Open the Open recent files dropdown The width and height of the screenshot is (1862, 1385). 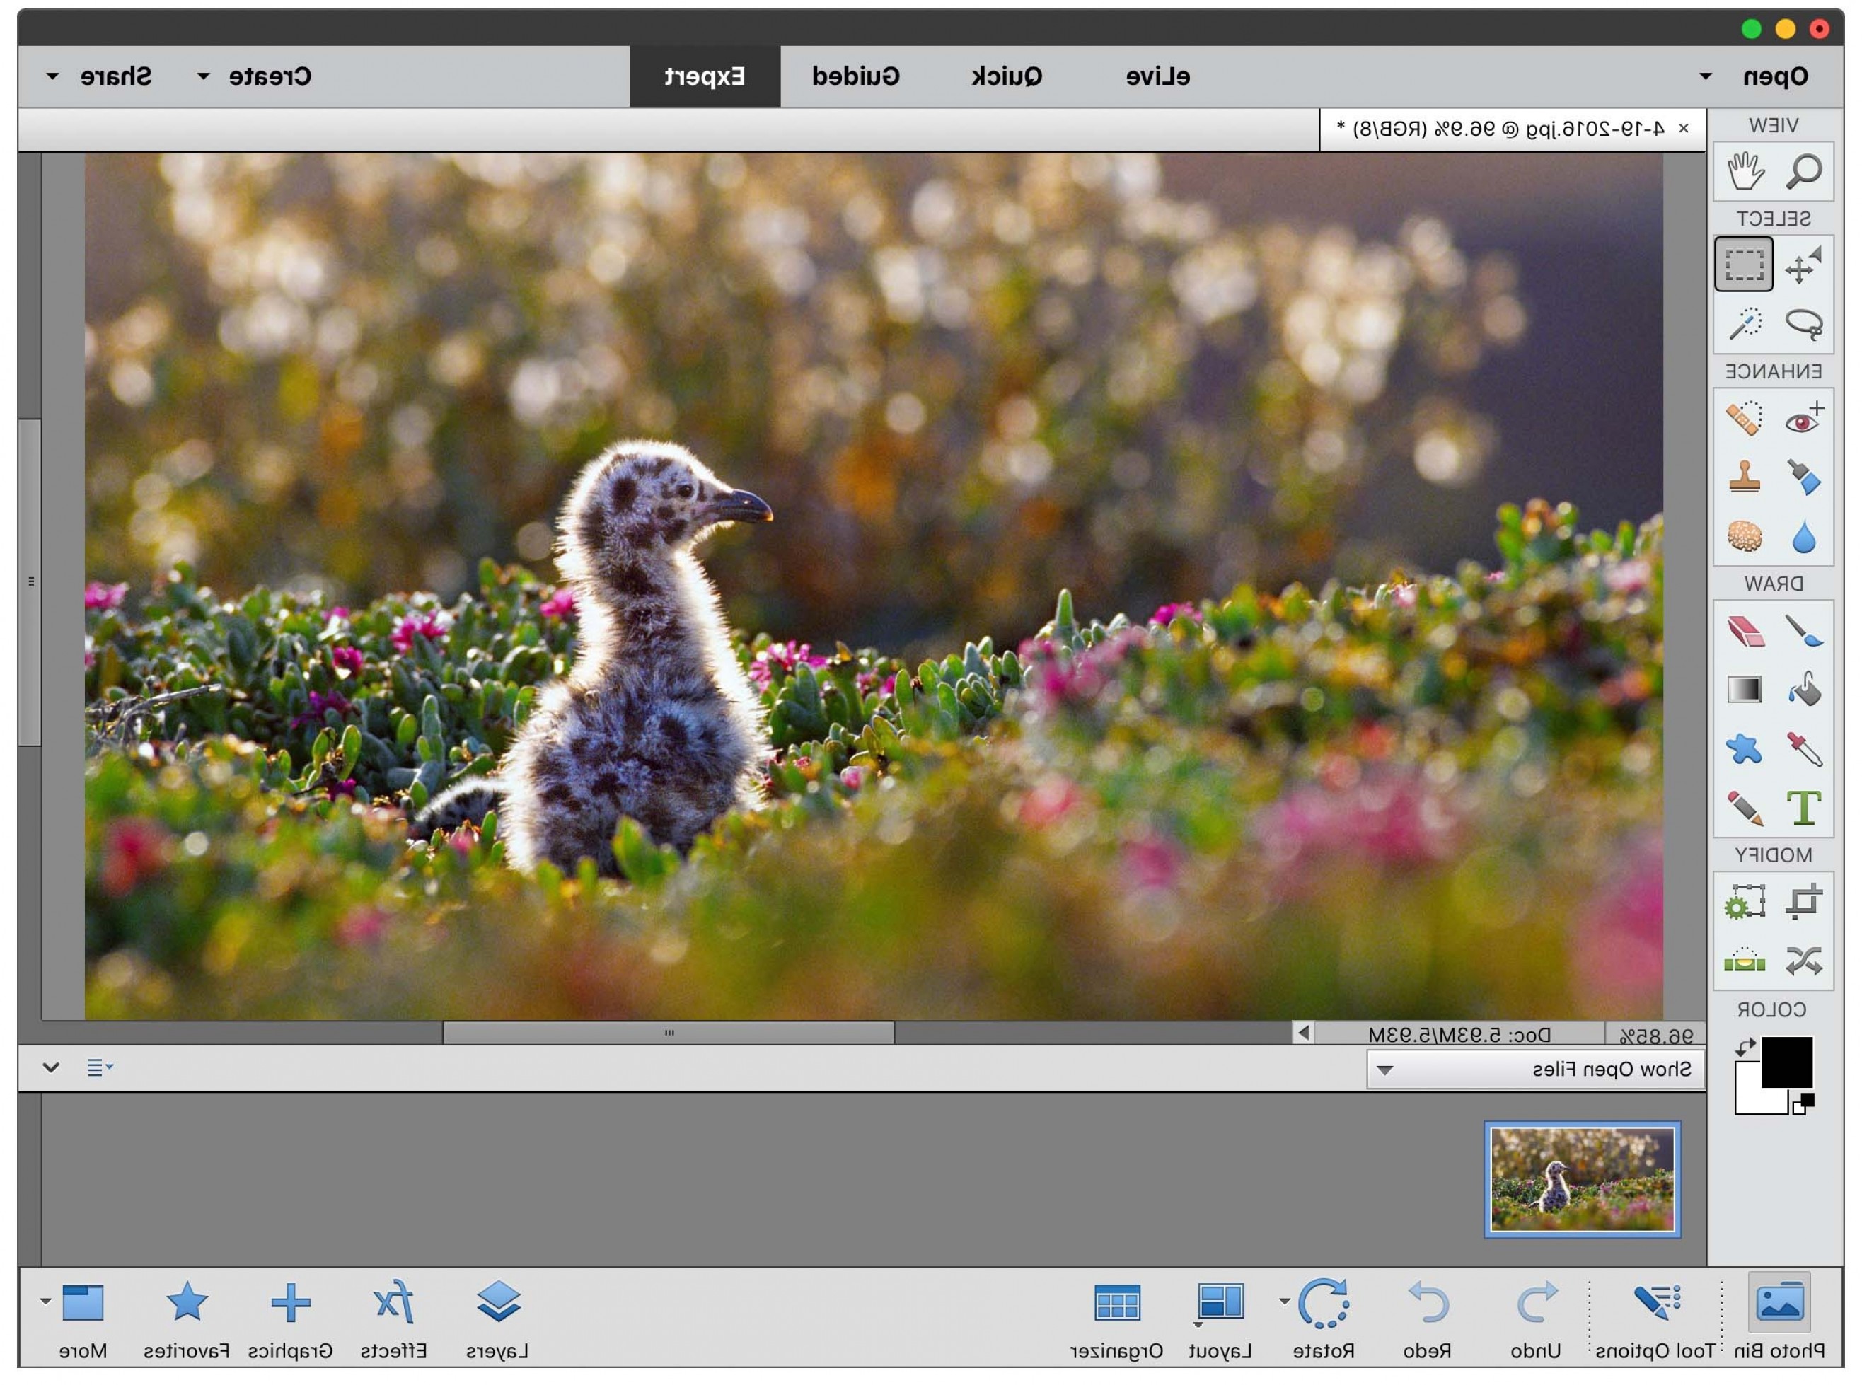point(1706,76)
